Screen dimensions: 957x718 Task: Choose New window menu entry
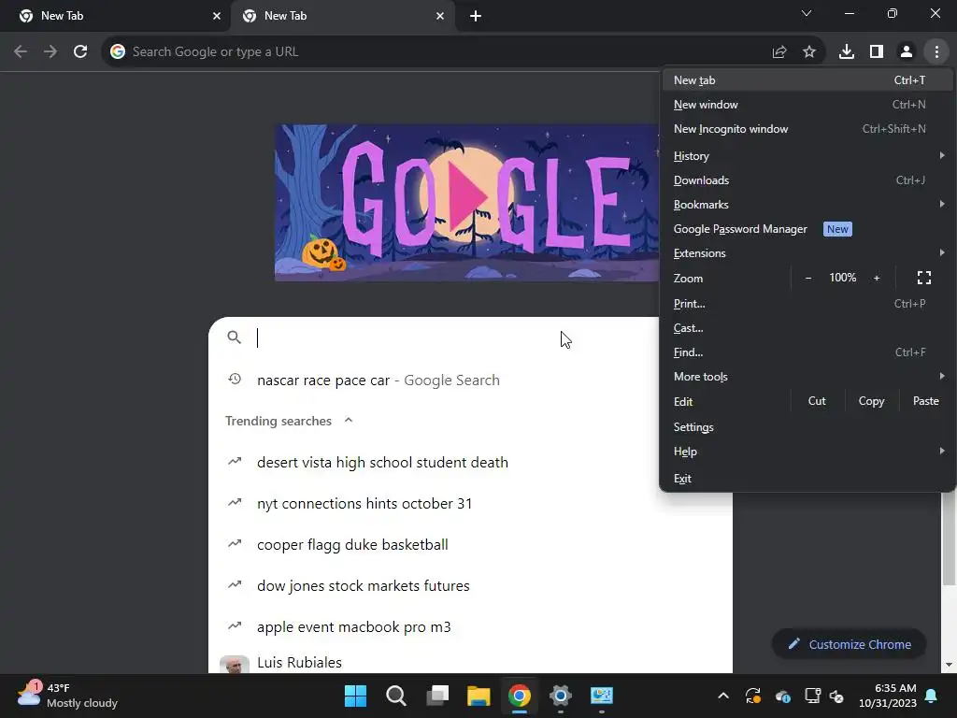pos(807,105)
